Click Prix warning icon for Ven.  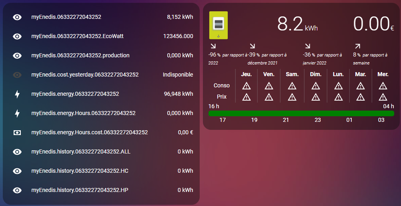pos(269,97)
